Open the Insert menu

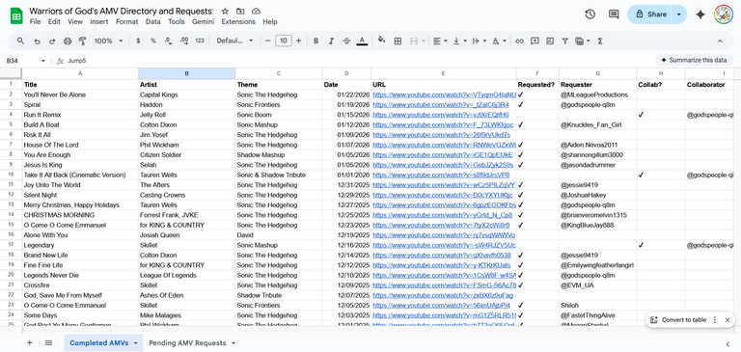point(99,22)
